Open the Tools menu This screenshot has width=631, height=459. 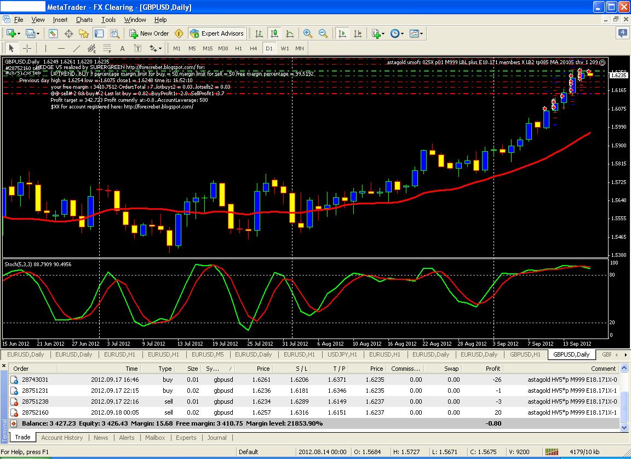click(108, 20)
